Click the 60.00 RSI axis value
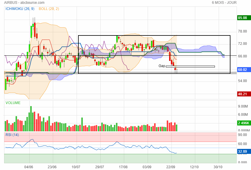This screenshot has width=251, height=170. pos(242,144)
